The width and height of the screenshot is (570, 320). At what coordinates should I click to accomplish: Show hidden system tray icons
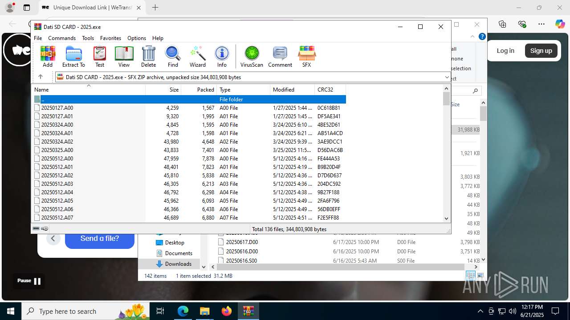[480, 311]
